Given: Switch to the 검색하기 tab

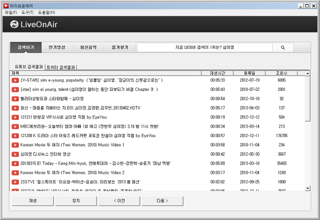Looking at the screenshot, I should pos(26,48).
